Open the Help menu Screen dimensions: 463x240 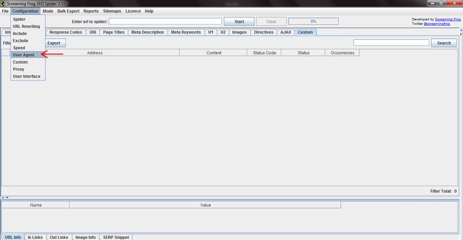[149, 11]
